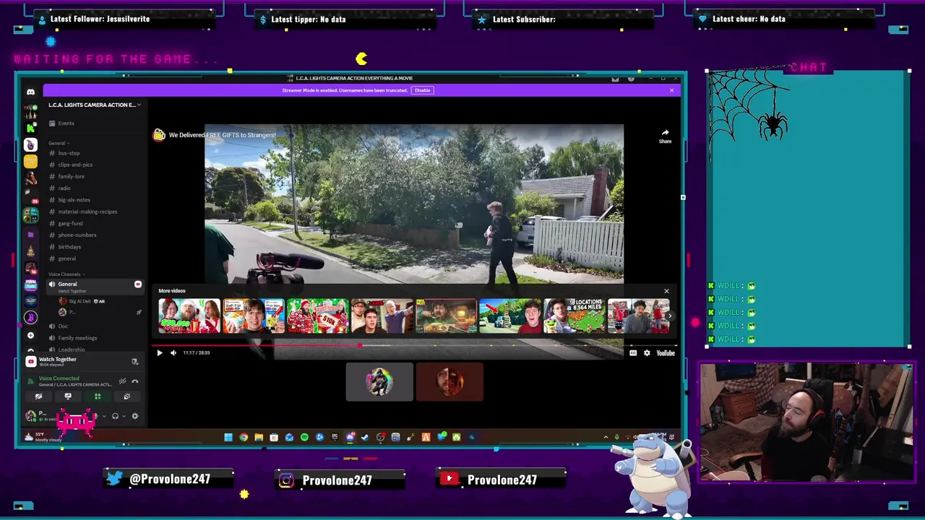Open Google Chrome from taskbar
Image resolution: width=925 pixels, height=520 pixels.
click(244, 437)
